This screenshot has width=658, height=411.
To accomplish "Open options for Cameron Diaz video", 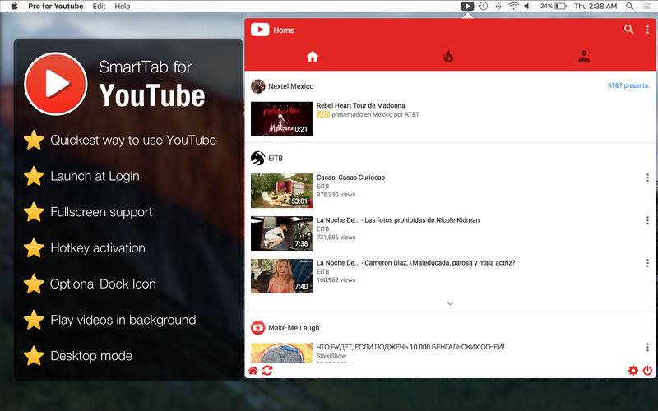I will tap(647, 263).
